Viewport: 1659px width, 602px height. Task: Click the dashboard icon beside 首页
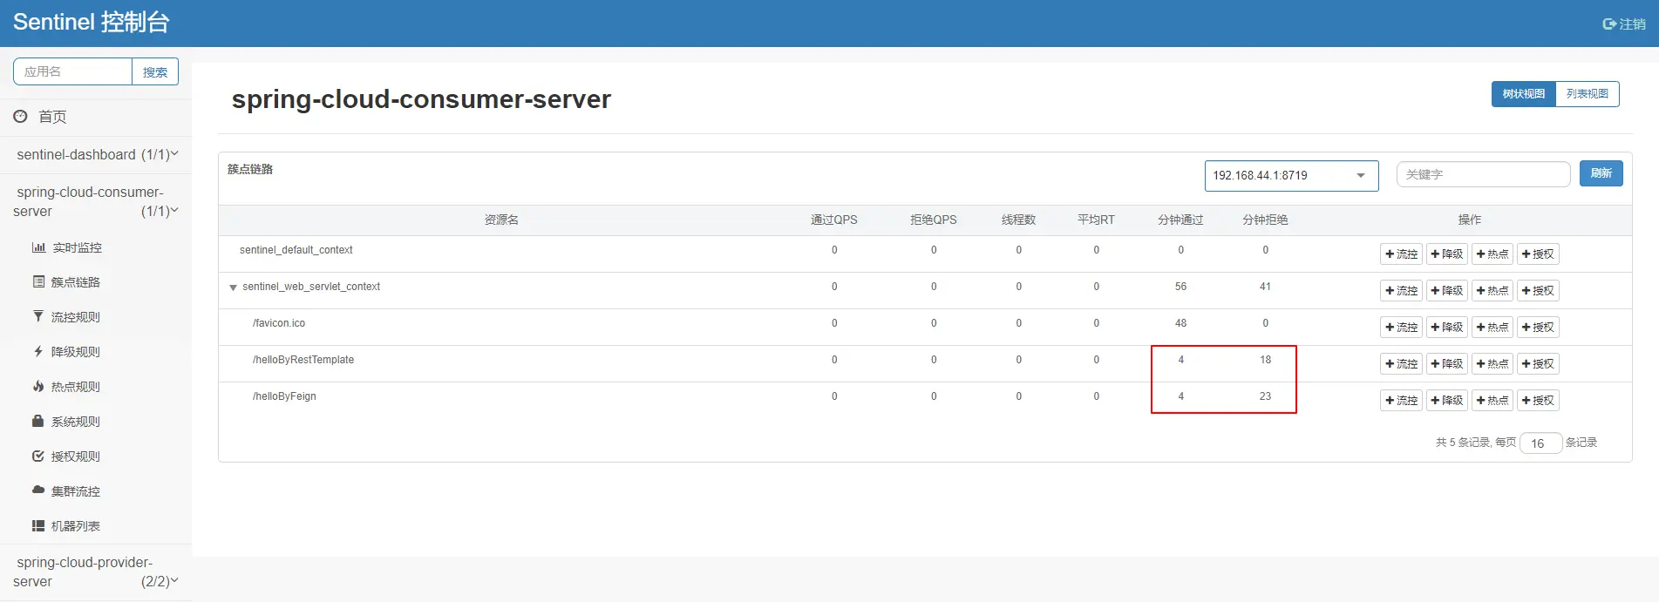(x=20, y=116)
